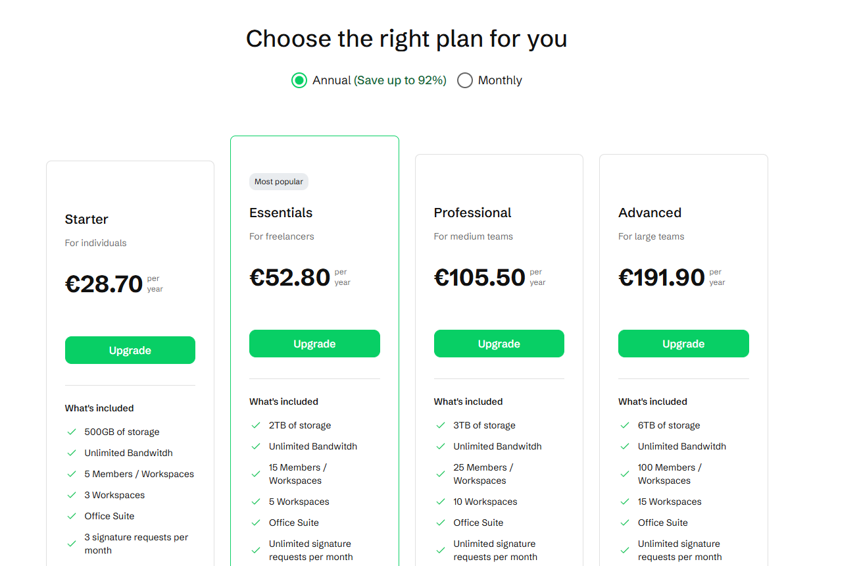
Task: Click the checkmark beside 3TB of storage
Action: pyautogui.click(x=441, y=426)
